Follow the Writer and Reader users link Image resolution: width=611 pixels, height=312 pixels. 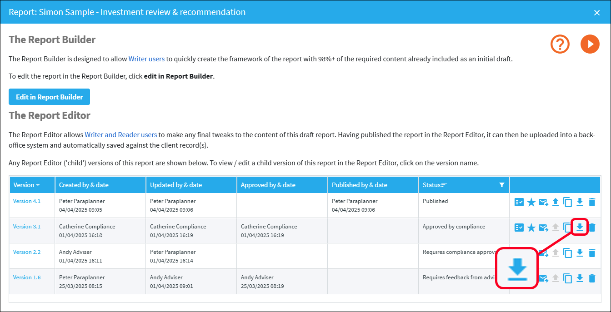121,135
